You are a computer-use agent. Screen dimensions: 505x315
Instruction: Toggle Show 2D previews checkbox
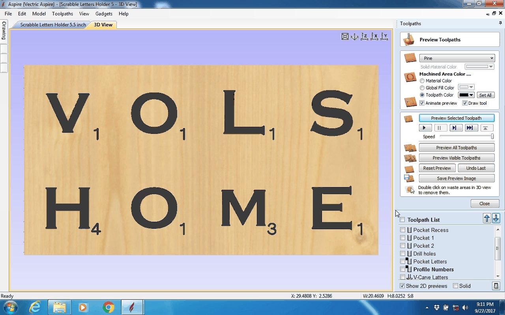pyautogui.click(x=402, y=286)
